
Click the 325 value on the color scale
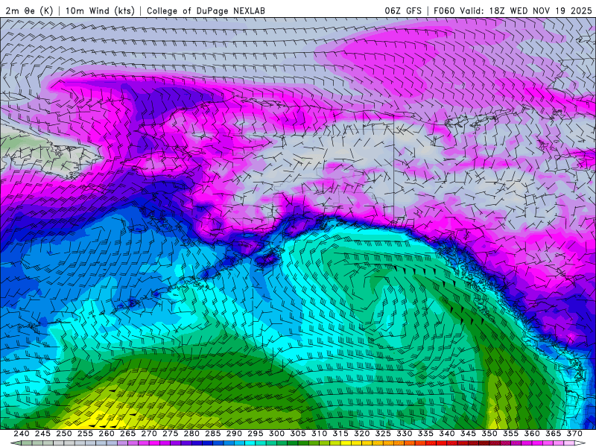pyautogui.click(x=383, y=434)
